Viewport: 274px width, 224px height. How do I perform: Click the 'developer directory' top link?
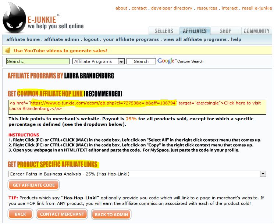[171, 8]
